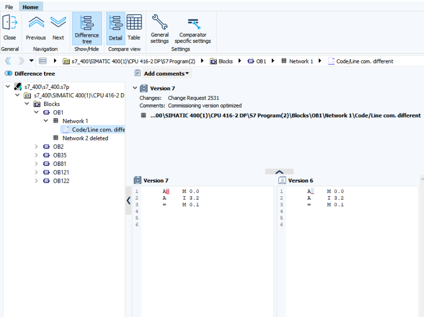Select the Home ribbon tab

(30, 7)
